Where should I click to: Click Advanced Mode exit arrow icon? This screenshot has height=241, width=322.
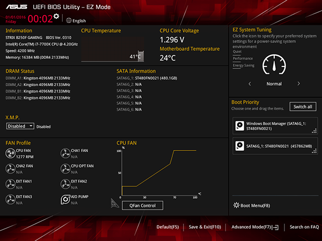coord(276,227)
